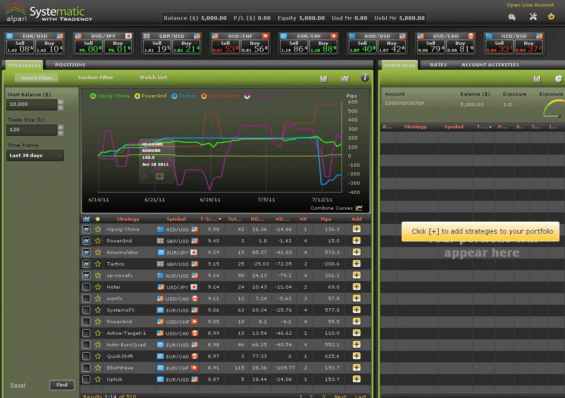Sort by Strategy column header
This screenshot has height=398, width=565.
[128, 219]
